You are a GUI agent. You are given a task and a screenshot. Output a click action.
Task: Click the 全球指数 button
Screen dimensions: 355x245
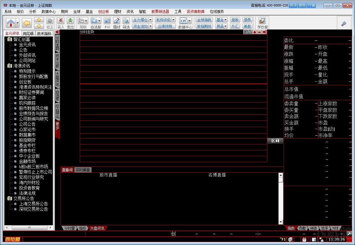[x=204, y=20]
